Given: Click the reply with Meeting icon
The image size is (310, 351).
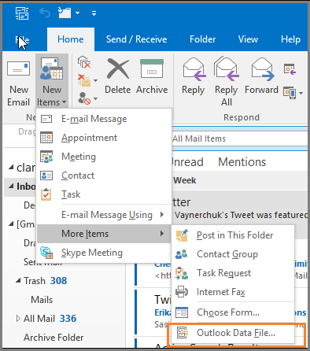Looking at the screenshot, I should (290, 69).
